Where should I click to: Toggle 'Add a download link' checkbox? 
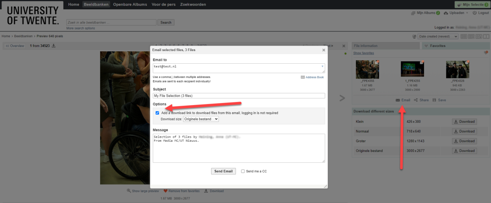[157, 113]
